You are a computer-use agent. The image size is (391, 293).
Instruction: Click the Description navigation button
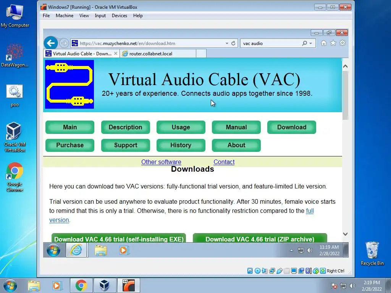(x=125, y=127)
